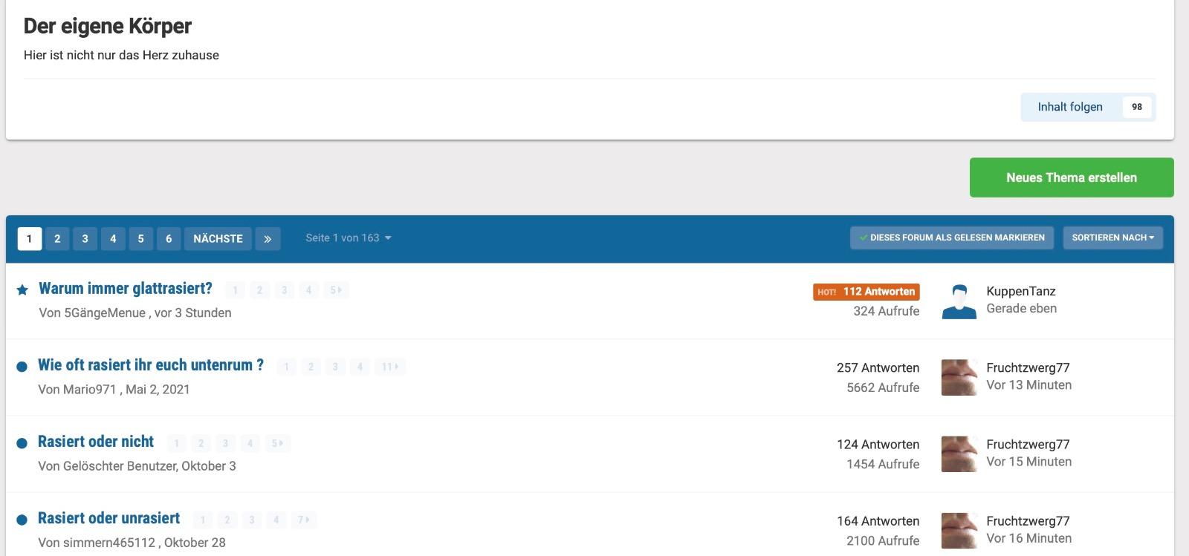Jump to last page double-arrow icon
Screen dimensions: 1189x556
268,238
